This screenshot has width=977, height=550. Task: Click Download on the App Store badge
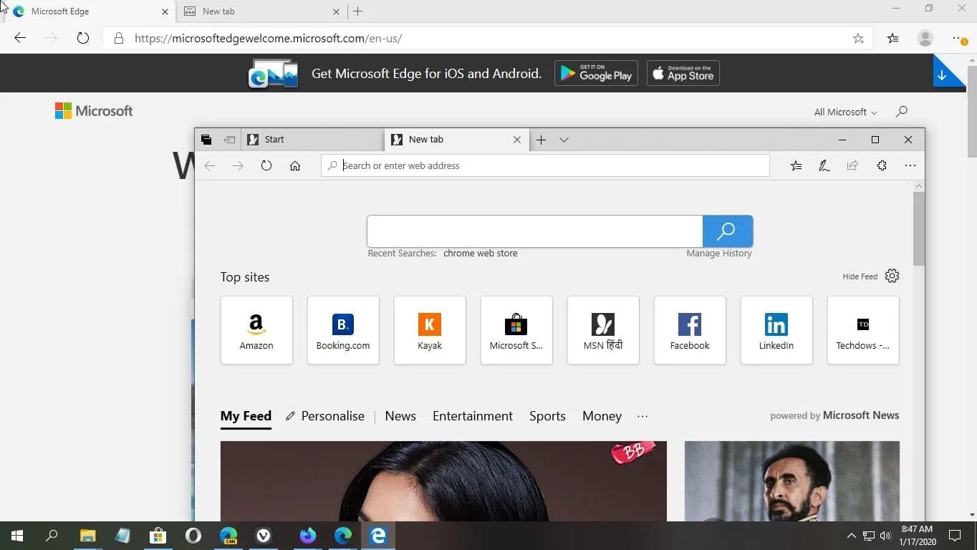tap(683, 73)
